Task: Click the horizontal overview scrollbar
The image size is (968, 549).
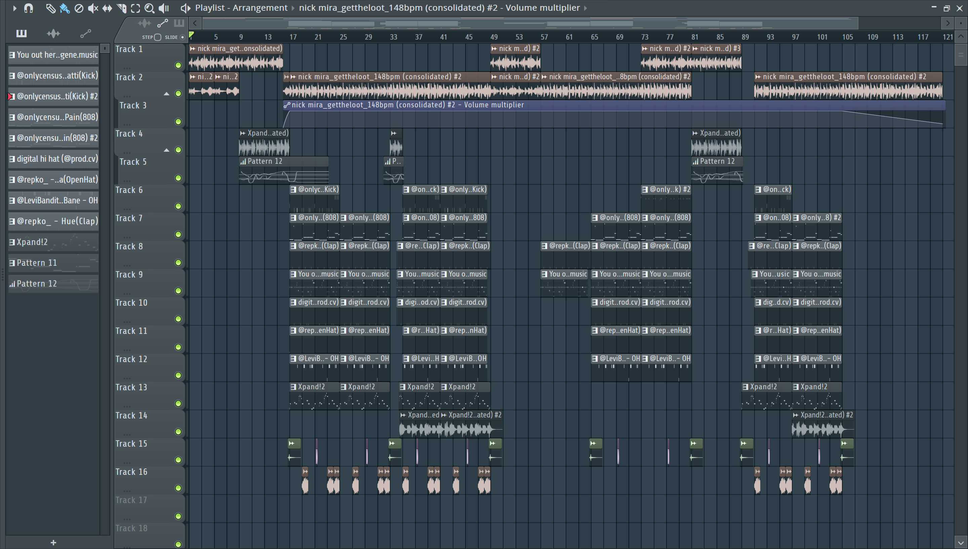Action: (530, 23)
